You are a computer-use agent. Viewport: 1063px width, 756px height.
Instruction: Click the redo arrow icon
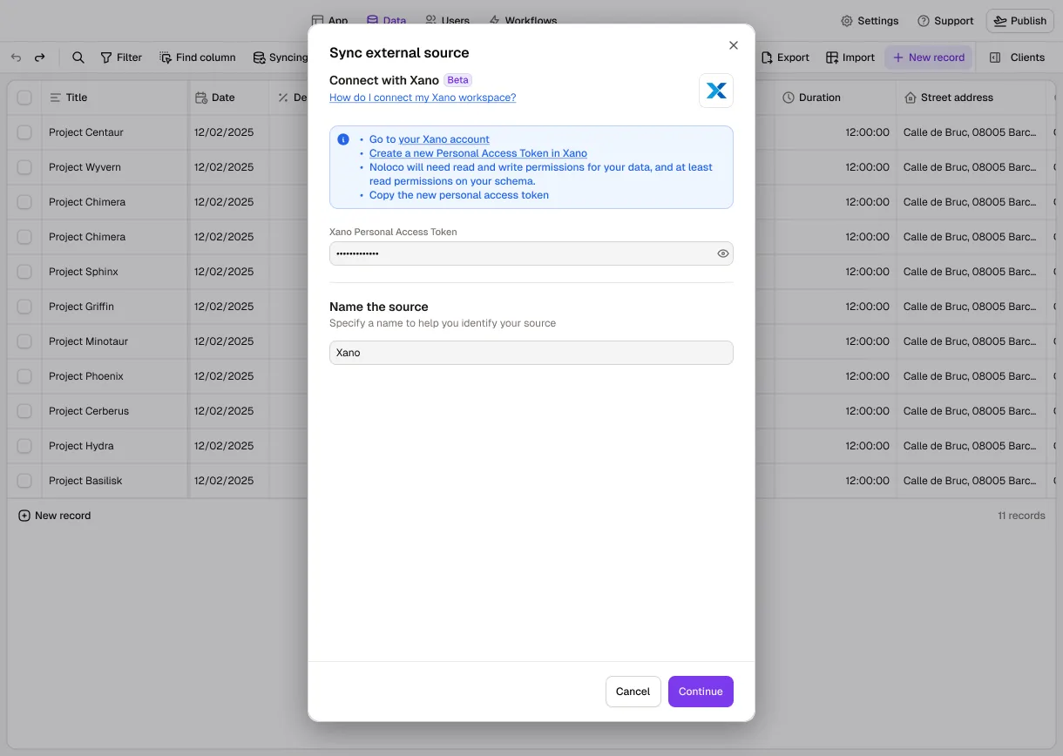[x=39, y=57]
